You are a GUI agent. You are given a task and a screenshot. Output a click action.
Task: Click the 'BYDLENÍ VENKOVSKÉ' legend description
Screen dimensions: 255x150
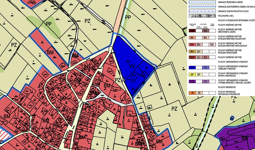click(227, 53)
